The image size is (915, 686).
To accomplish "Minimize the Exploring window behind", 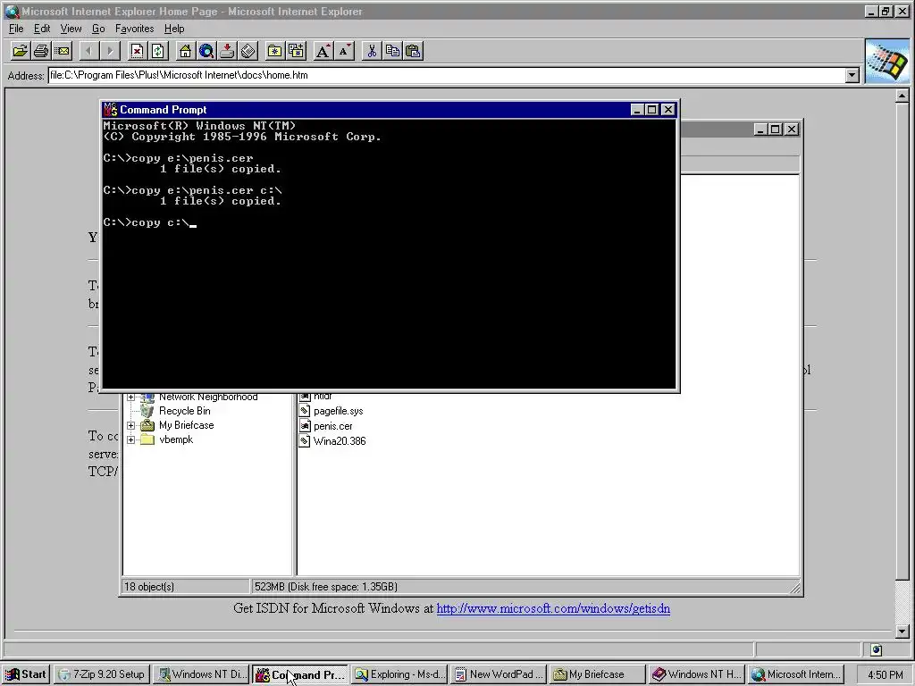I will [x=760, y=130].
